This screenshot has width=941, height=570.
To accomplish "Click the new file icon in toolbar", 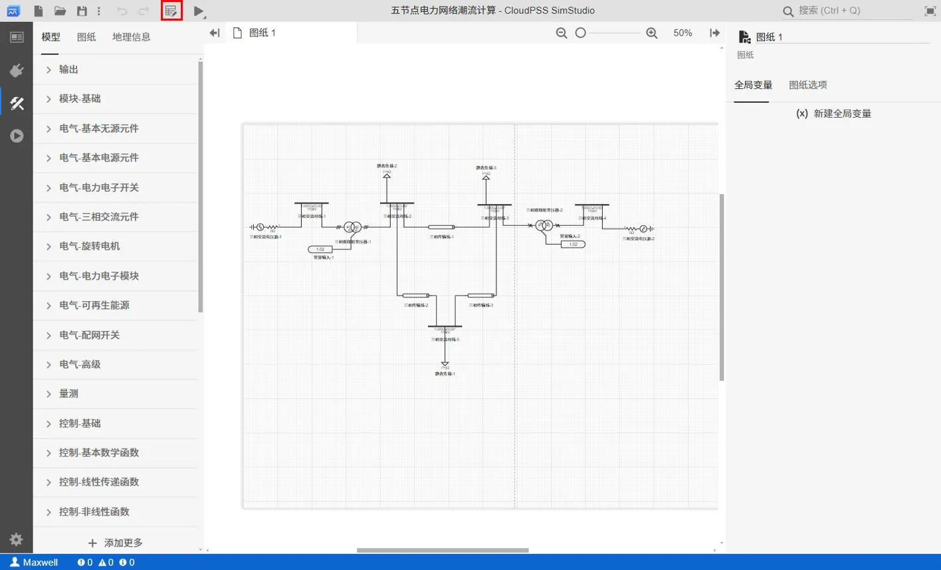I will click(x=39, y=11).
